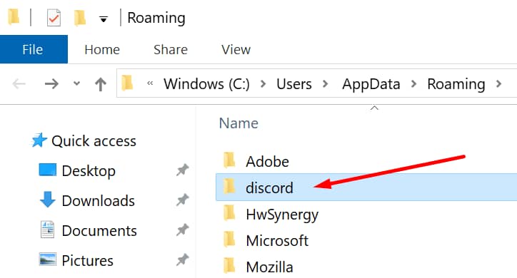Open the recent locations dropdown chevron
Image resolution: width=517 pixels, height=278 pixels.
(76, 83)
